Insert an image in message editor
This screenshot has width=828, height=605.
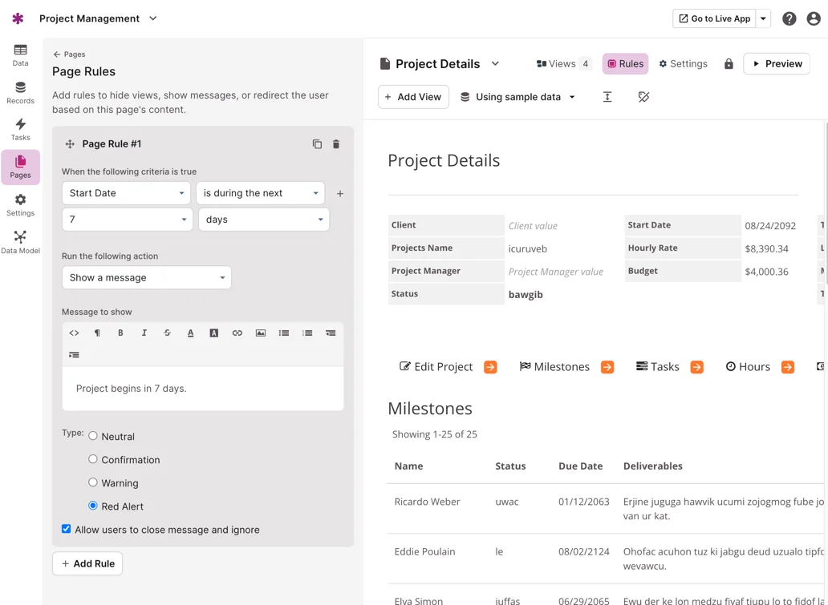pyautogui.click(x=261, y=333)
